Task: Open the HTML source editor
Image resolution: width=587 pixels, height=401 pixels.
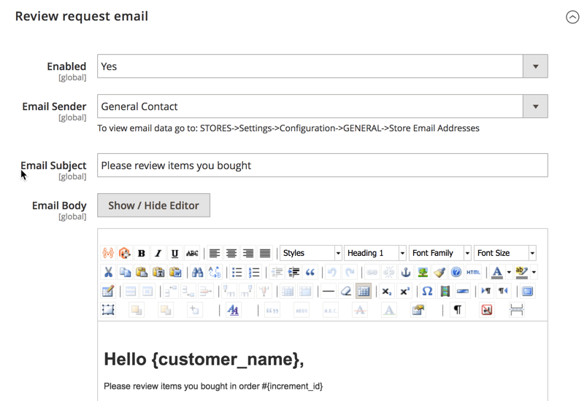Action: (x=473, y=272)
